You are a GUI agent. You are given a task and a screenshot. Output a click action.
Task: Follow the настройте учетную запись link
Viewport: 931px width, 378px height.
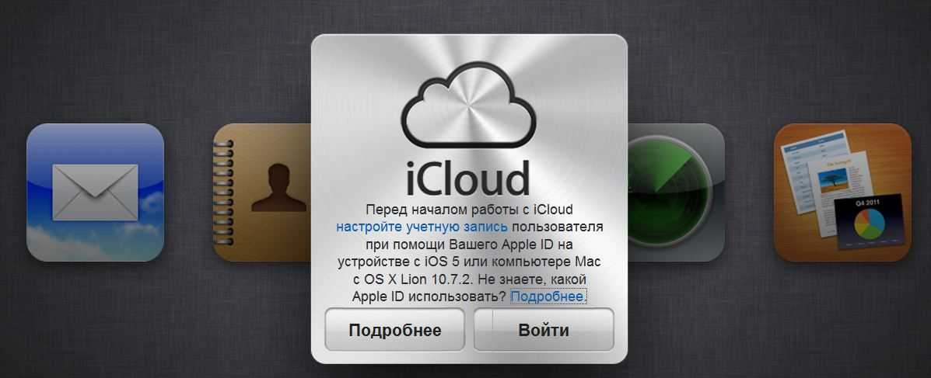(422, 227)
